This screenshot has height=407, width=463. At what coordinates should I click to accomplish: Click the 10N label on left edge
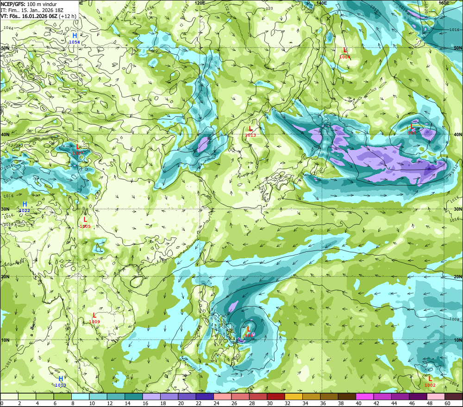(5, 340)
